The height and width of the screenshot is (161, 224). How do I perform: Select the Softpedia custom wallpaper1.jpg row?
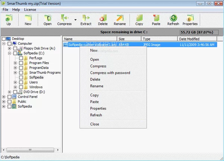point(140,45)
